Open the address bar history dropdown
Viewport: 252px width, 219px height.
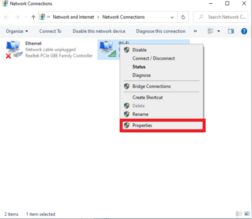pyautogui.click(x=172, y=17)
